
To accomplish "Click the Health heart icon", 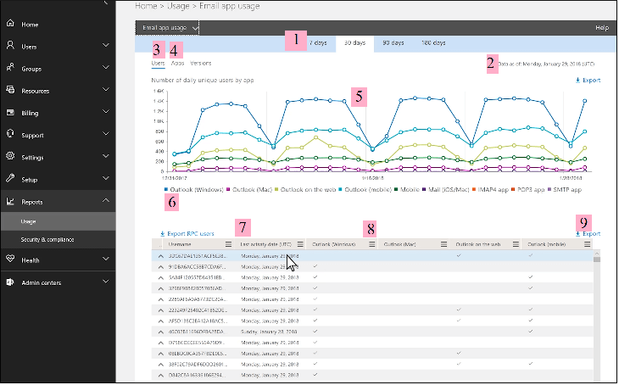I will (10, 259).
